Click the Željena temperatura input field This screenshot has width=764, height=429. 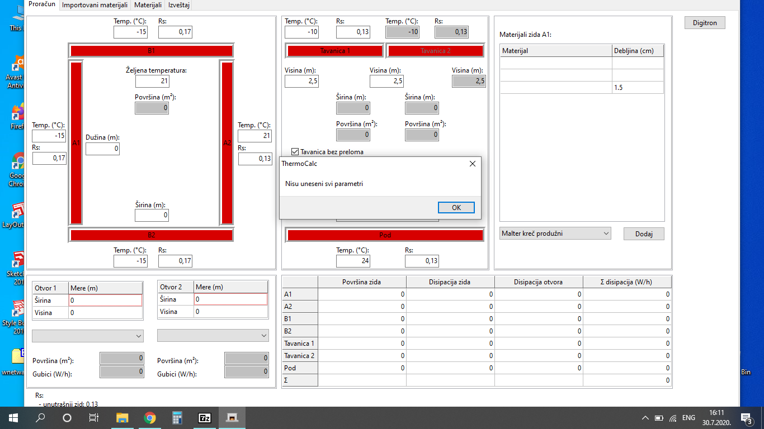click(152, 82)
